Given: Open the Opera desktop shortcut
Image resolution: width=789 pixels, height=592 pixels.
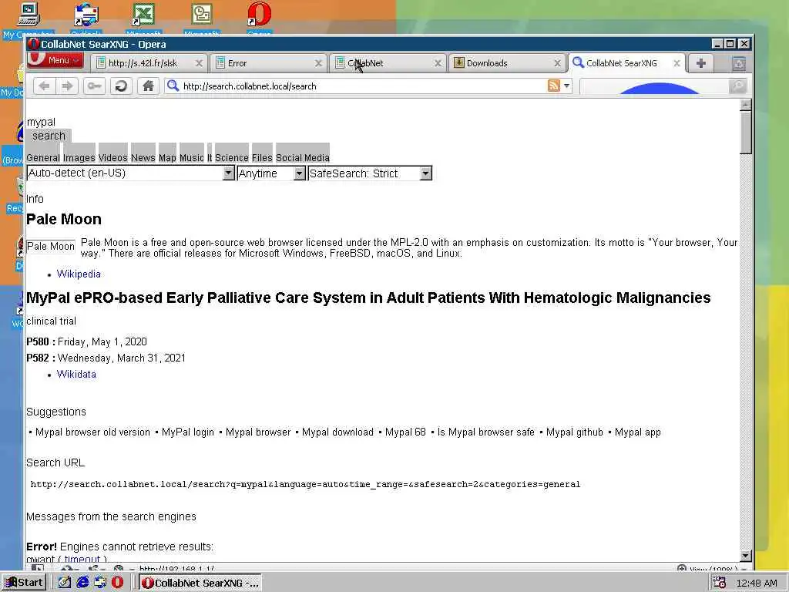Looking at the screenshot, I should tap(259, 19).
